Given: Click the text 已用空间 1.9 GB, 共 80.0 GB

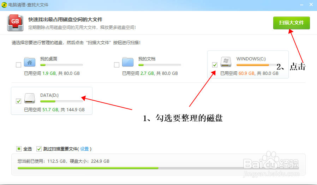Looking at the screenshot, I should tap(52, 73).
